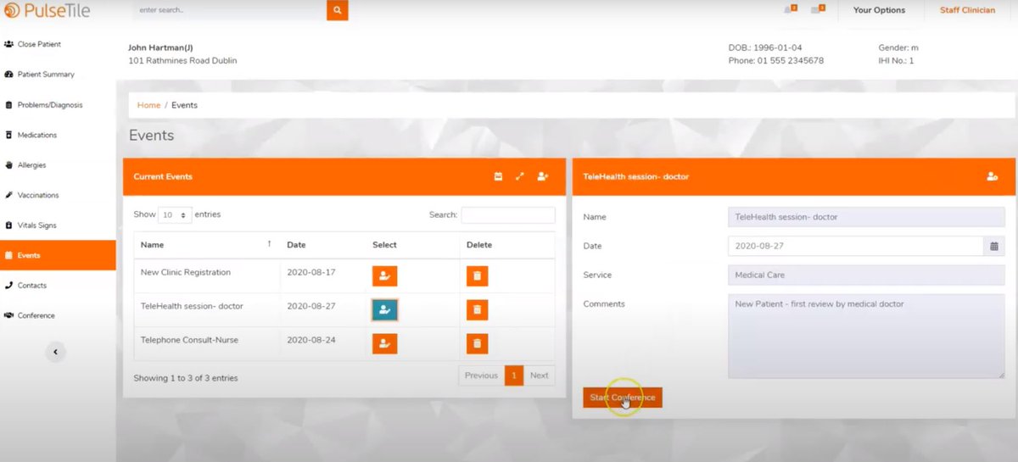
Task: Click the Date field showing 2020-08-27
Action: point(856,246)
